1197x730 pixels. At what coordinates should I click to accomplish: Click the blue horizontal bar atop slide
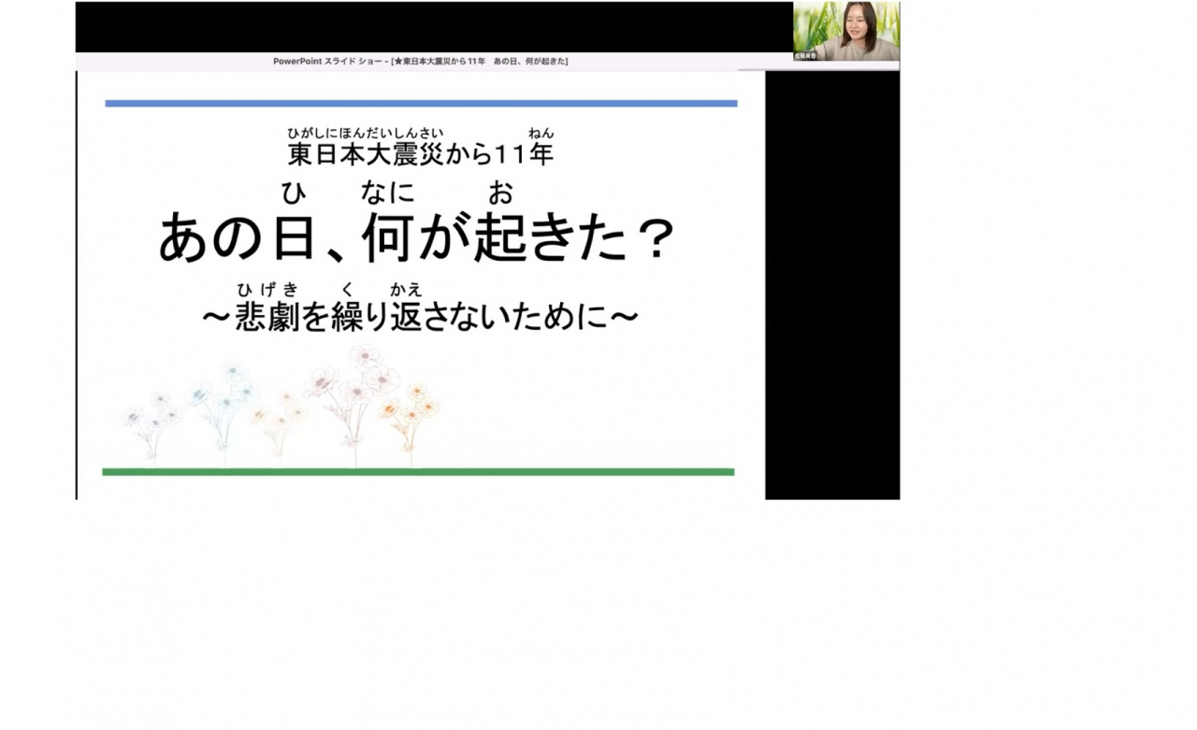(x=420, y=104)
